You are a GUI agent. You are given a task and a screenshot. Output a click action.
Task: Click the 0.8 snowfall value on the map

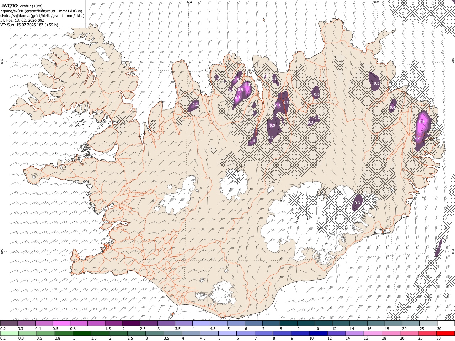(x=238, y=98)
